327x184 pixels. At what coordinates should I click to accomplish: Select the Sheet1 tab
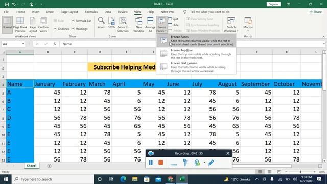32,166
